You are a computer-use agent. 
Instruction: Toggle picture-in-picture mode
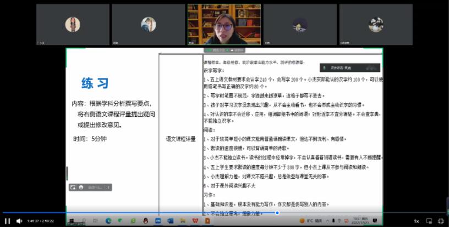tap(429, 221)
